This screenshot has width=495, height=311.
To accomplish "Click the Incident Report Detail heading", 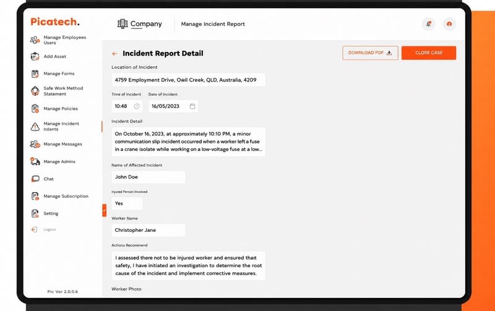I will [163, 53].
